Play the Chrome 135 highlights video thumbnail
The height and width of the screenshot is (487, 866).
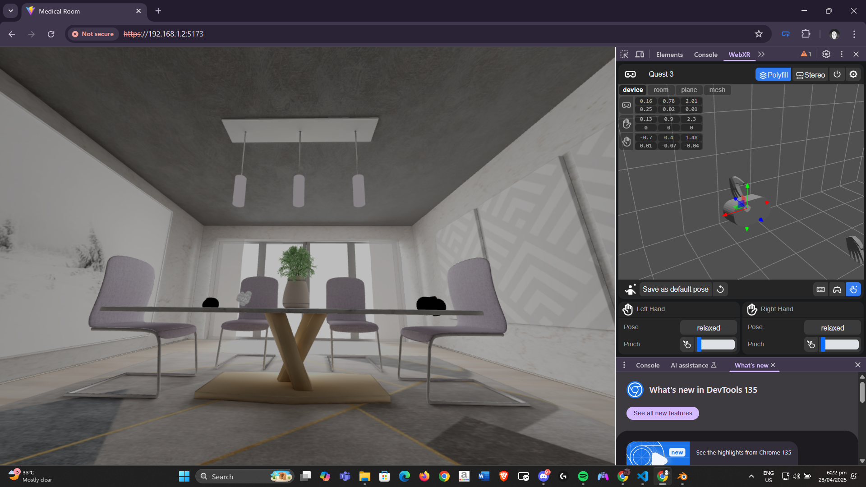[x=658, y=454]
